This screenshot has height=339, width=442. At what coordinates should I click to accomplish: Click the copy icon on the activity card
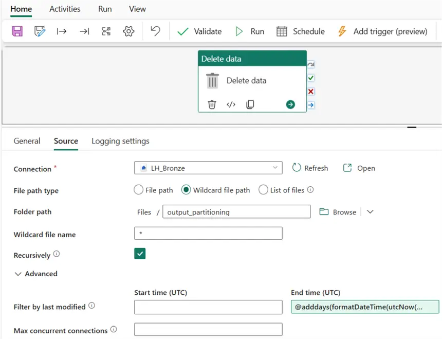(250, 104)
